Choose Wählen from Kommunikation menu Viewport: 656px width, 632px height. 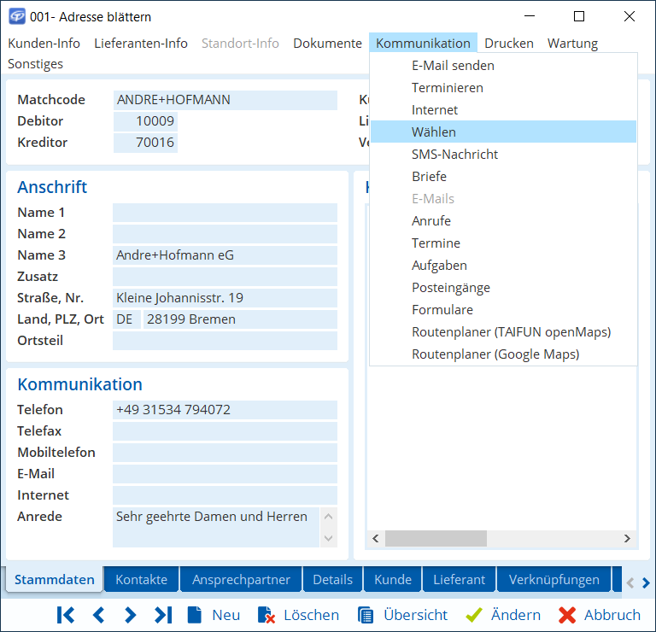pyautogui.click(x=434, y=132)
